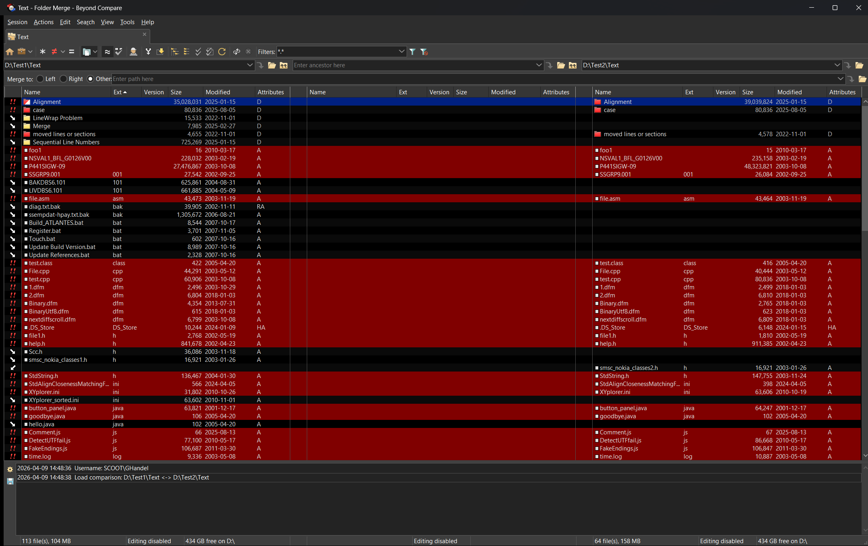The height and width of the screenshot is (546, 868).
Task: Expand right path D:\Test2\Text dropdown
Action: tap(837, 65)
